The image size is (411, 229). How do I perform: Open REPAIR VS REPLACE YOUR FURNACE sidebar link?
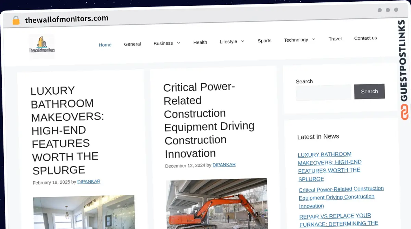point(339,220)
